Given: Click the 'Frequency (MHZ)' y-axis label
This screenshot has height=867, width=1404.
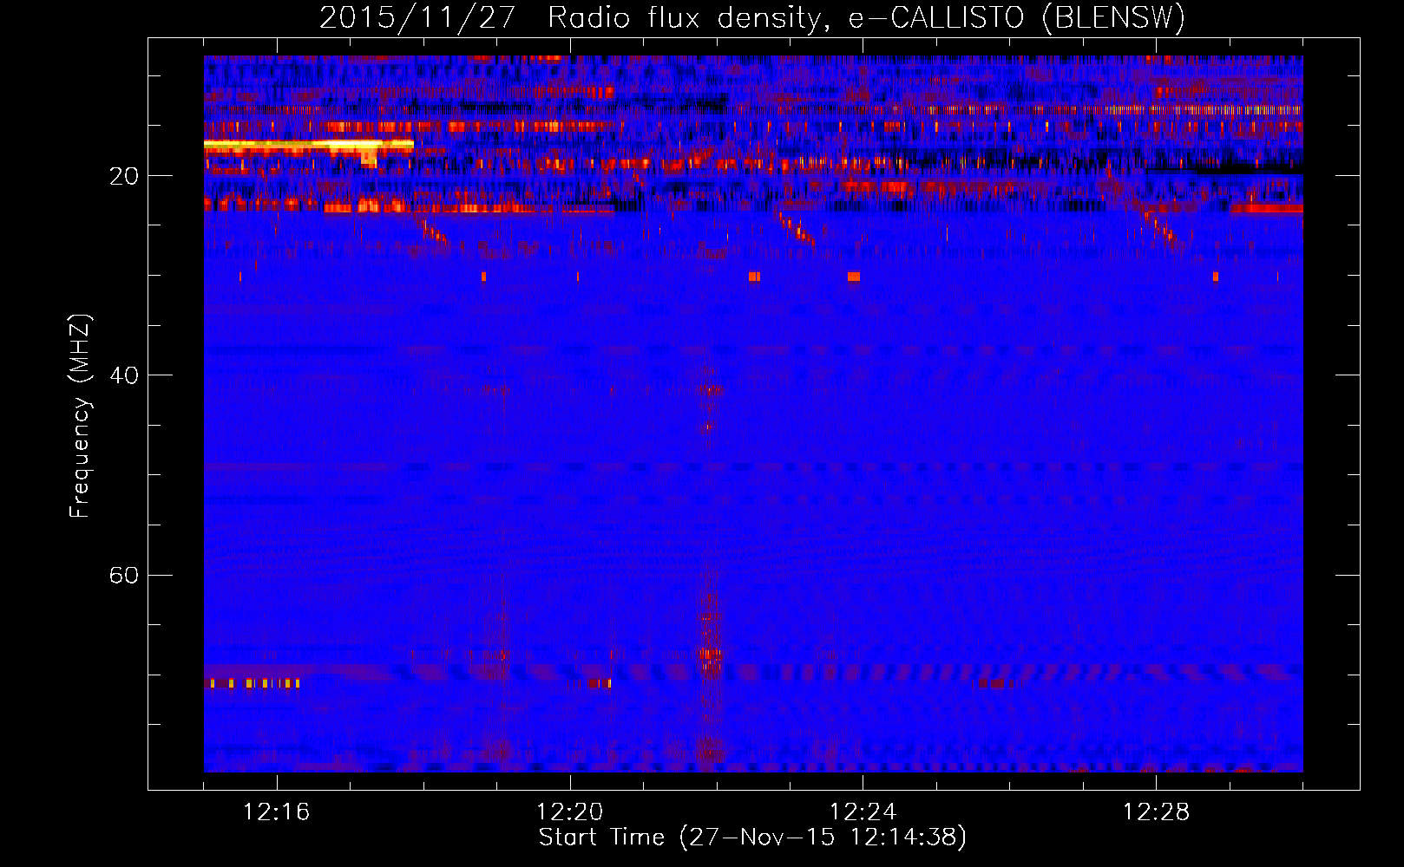Looking at the screenshot, I should (80, 416).
